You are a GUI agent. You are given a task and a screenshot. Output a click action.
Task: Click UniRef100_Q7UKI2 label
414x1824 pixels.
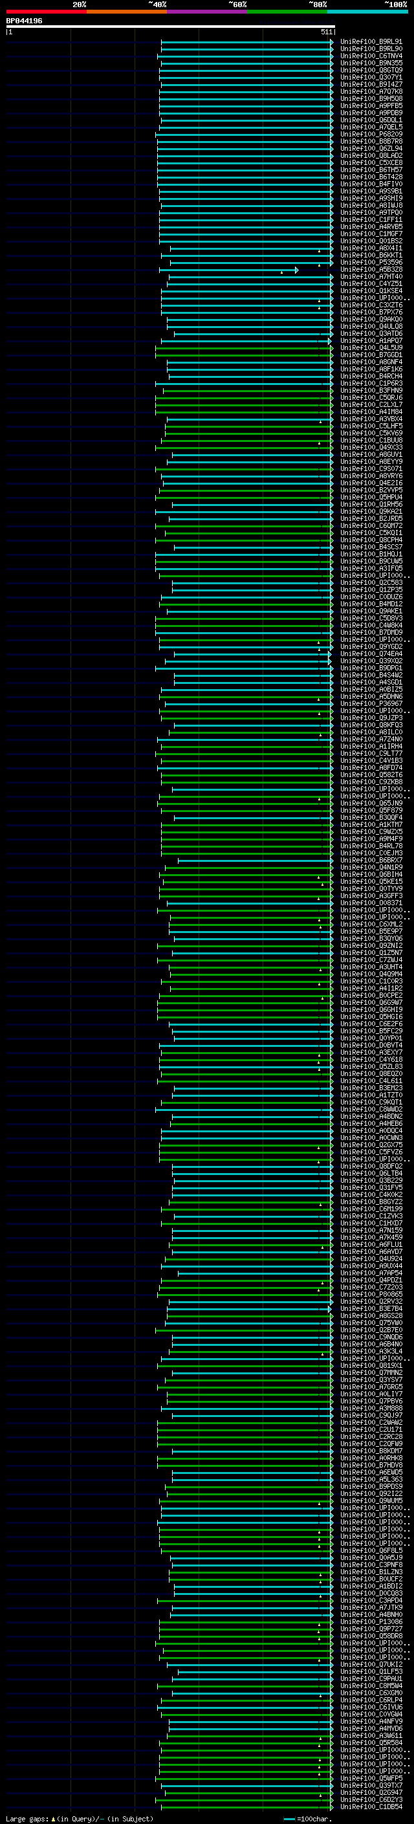[371, 1664]
